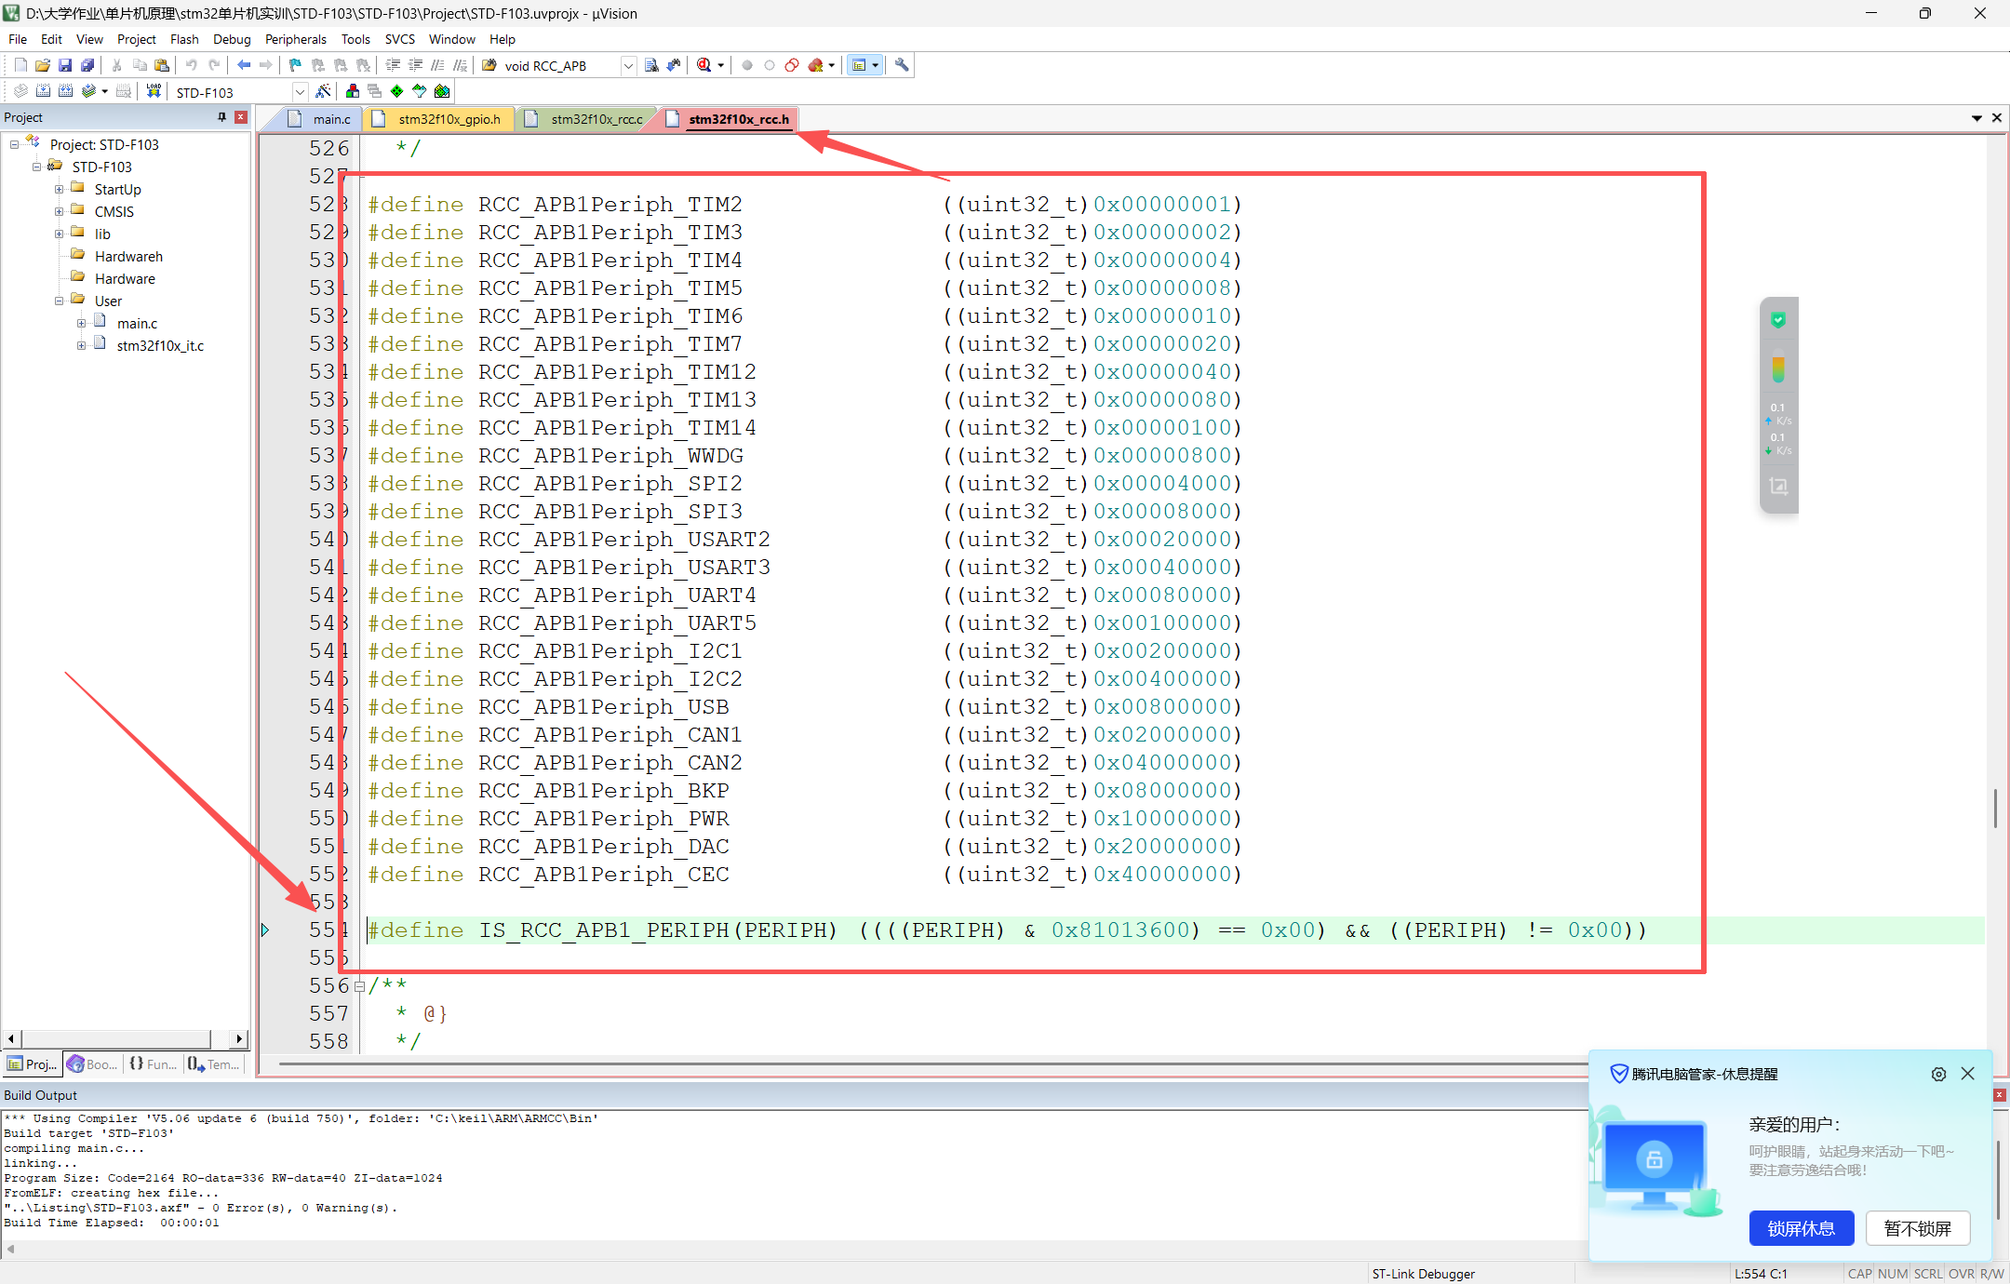The height and width of the screenshot is (1284, 2010).
Task: Expand the StartUp folder in tree
Action: (x=59, y=189)
